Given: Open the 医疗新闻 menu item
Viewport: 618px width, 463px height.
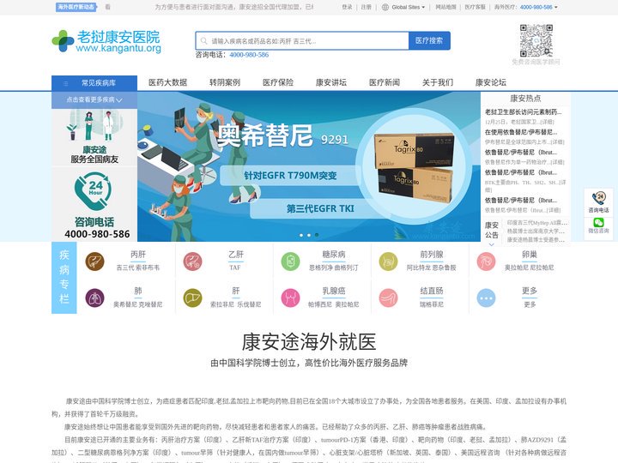Looking at the screenshot, I should click(x=385, y=82).
